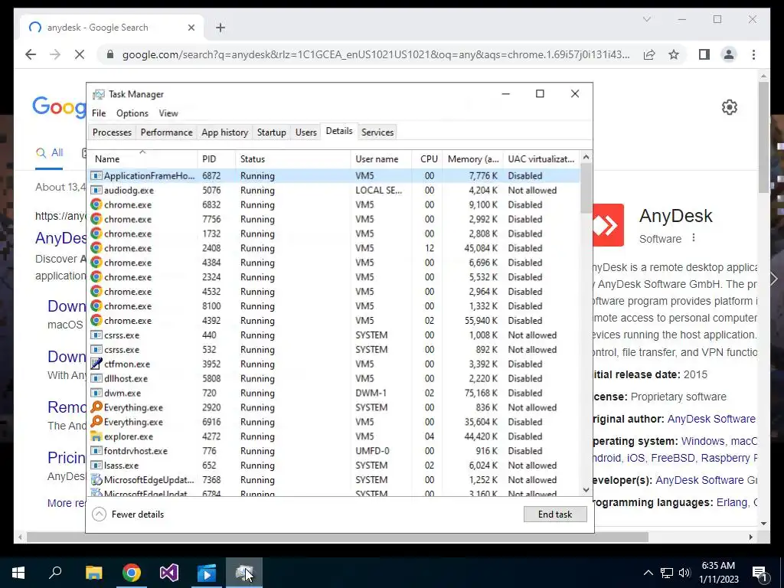Open AnyDesk Software author link
The height and width of the screenshot is (588, 784).
pyautogui.click(x=711, y=419)
